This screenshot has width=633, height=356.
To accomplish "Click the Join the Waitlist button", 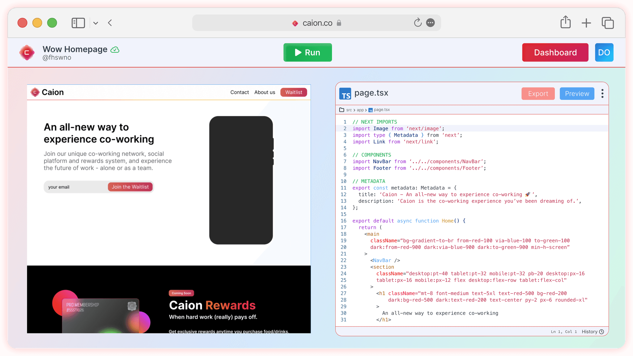I will click(130, 187).
